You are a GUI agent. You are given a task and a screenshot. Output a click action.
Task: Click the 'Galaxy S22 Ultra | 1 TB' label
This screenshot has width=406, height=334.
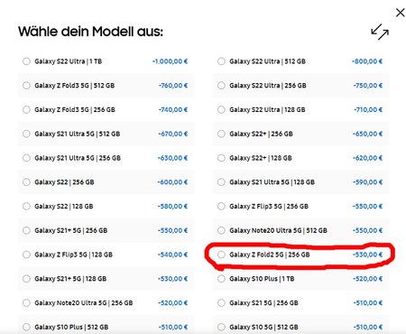pyautogui.click(x=69, y=61)
